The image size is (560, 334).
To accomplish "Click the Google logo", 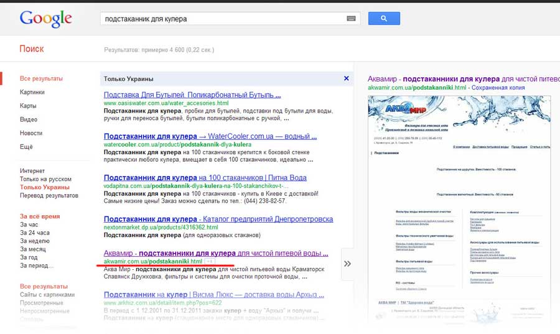I will click(45, 19).
